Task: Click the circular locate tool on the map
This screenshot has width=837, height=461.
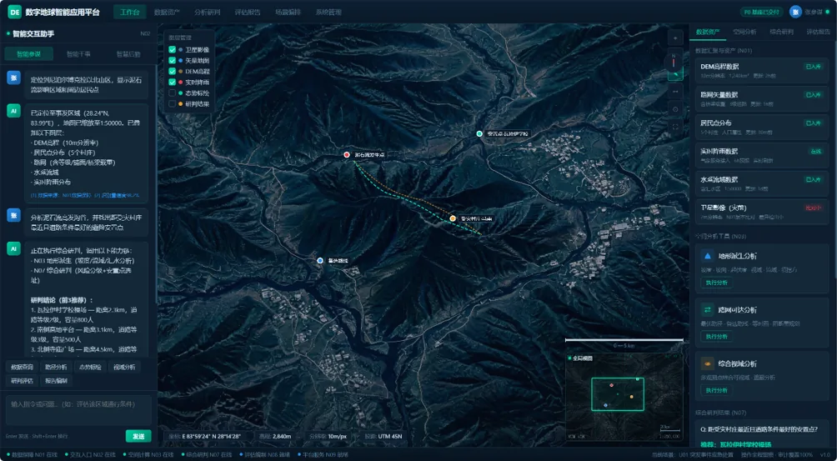Action: (675, 109)
